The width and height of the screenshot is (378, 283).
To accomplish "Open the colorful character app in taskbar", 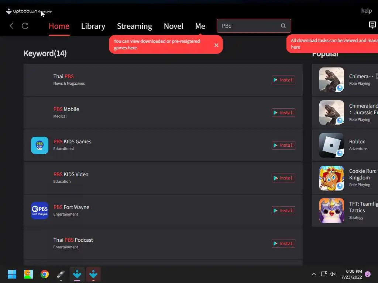I will [x=28, y=274].
